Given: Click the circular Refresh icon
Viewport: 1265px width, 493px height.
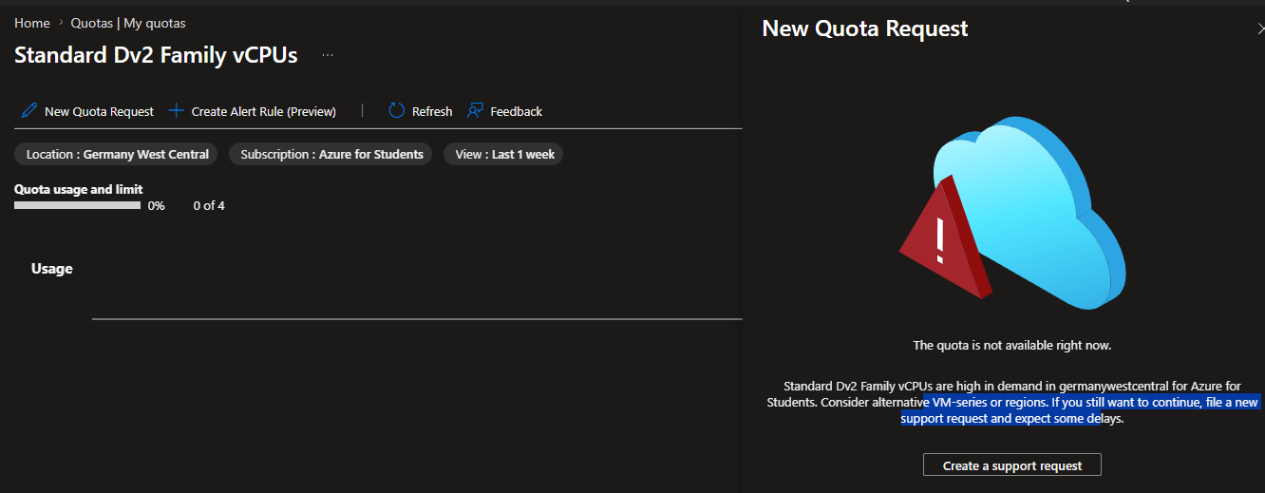Looking at the screenshot, I should (x=397, y=111).
